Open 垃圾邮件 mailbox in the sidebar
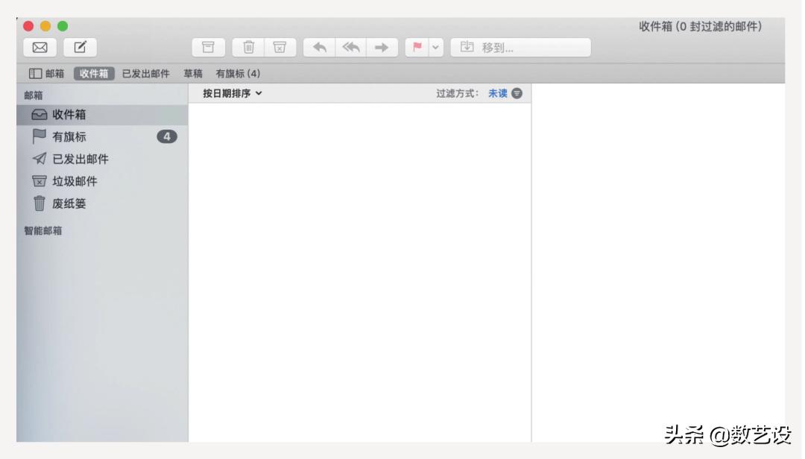This screenshot has width=805, height=459. (x=102, y=181)
